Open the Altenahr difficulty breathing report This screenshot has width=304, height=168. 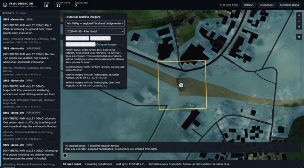30,126
